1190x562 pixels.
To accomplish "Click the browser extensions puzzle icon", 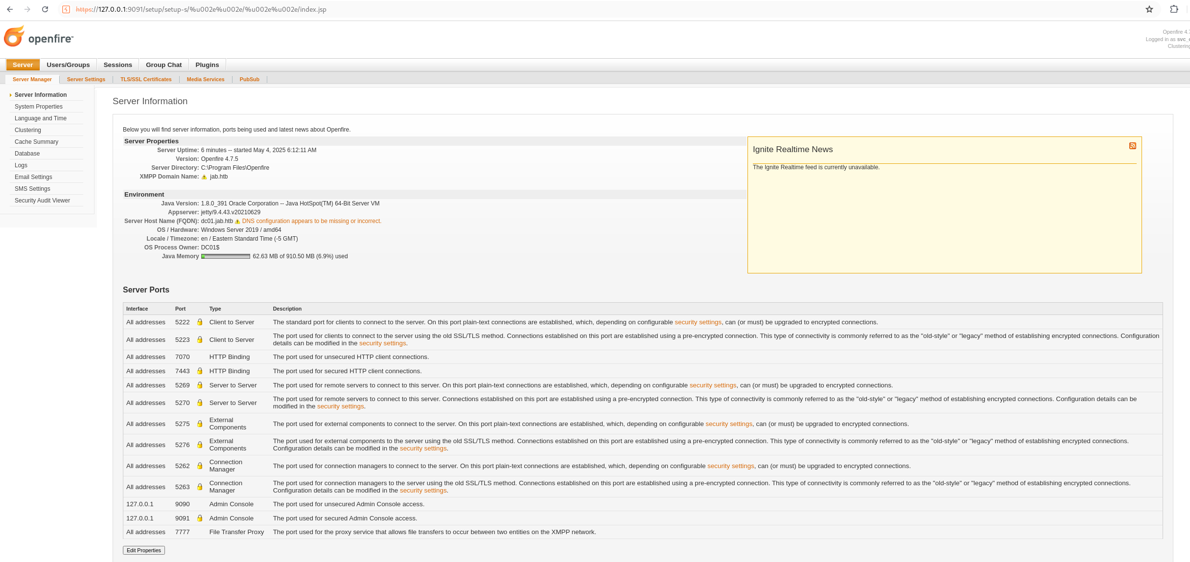I will 1174,9.
